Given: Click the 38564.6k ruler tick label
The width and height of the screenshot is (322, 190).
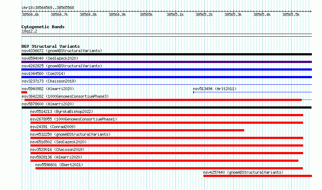Looking at the screenshot, I should tap(30, 14).
